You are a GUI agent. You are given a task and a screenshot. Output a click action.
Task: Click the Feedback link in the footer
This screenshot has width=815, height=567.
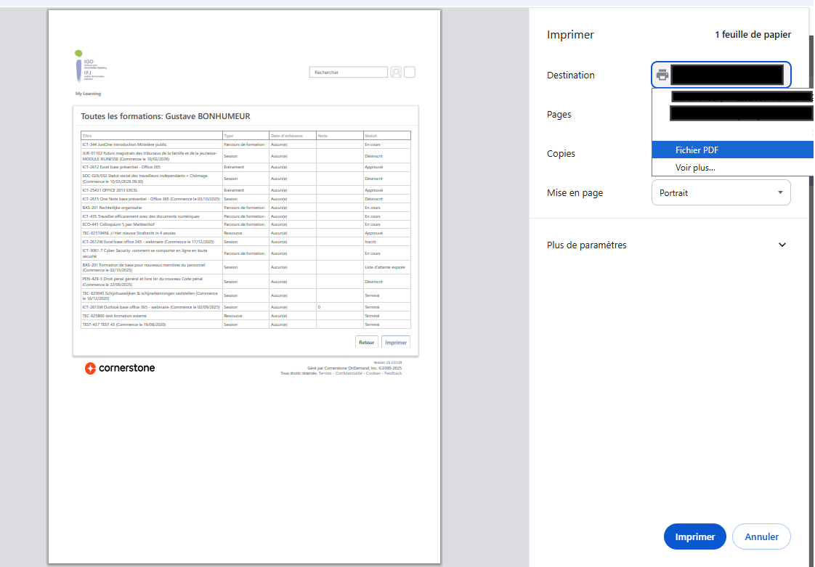click(x=393, y=372)
